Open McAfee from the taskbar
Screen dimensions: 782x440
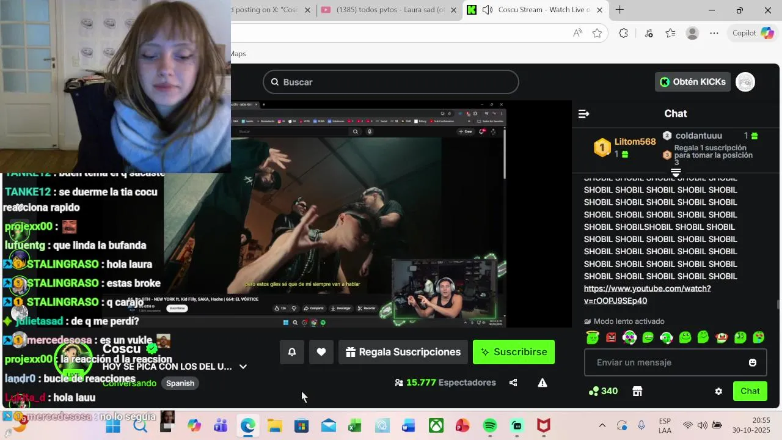pyautogui.click(x=544, y=425)
